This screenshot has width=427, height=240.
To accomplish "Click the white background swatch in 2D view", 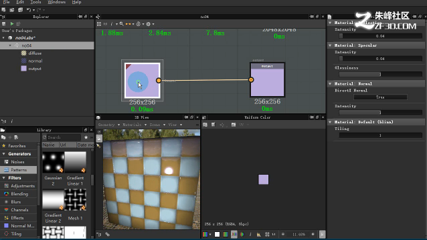I will pyautogui.click(x=217, y=234).
